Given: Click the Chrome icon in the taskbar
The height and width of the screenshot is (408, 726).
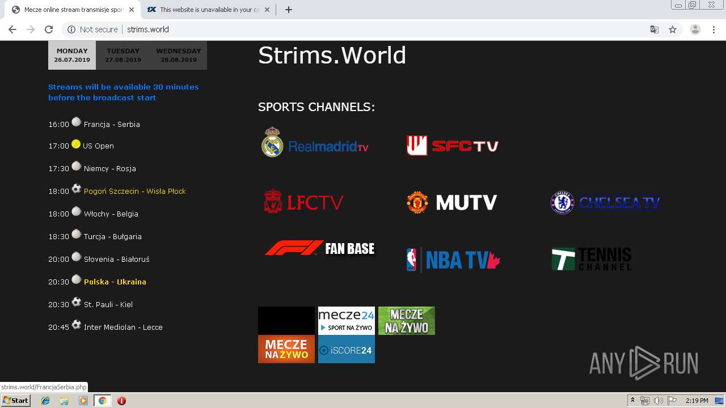Looking at the screenshot, I should (103, 401).
